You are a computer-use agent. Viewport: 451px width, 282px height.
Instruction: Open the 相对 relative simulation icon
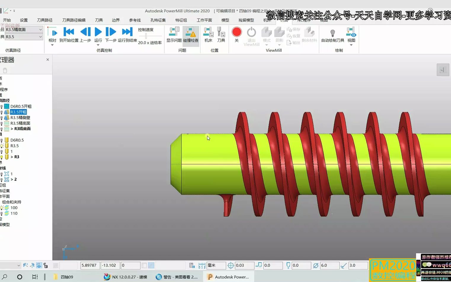(x=52, y=32)
